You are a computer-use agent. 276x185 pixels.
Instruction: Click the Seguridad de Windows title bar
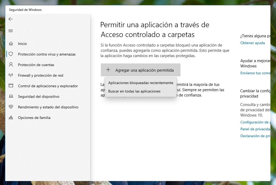25,10
